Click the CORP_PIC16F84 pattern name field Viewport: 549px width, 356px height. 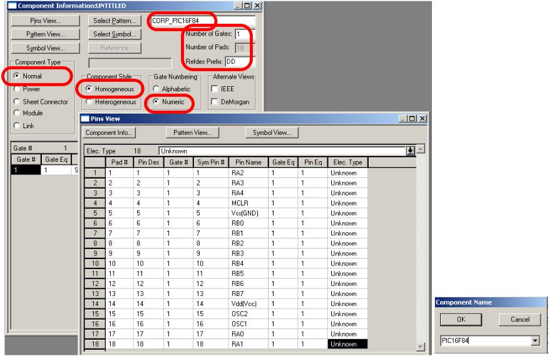point(202,21)
